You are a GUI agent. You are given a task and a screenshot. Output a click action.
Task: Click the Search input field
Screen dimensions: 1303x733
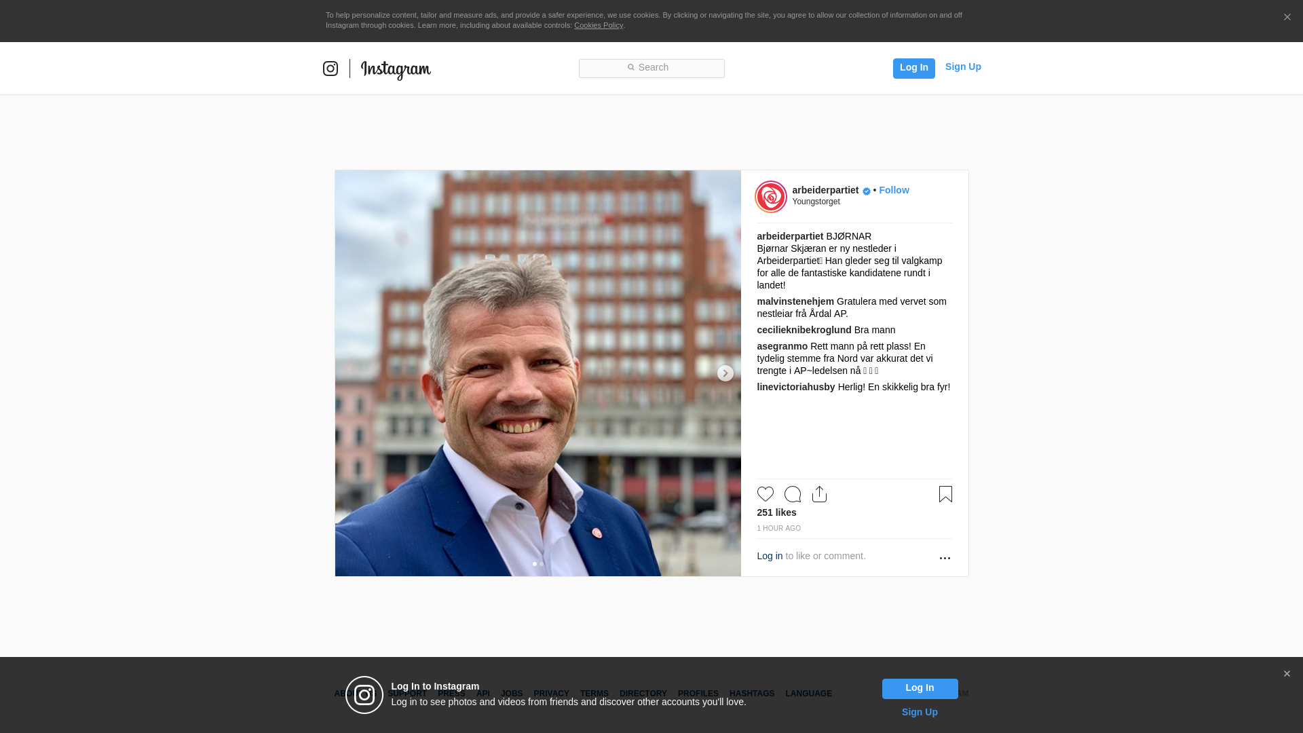click(x=651, y=68)
